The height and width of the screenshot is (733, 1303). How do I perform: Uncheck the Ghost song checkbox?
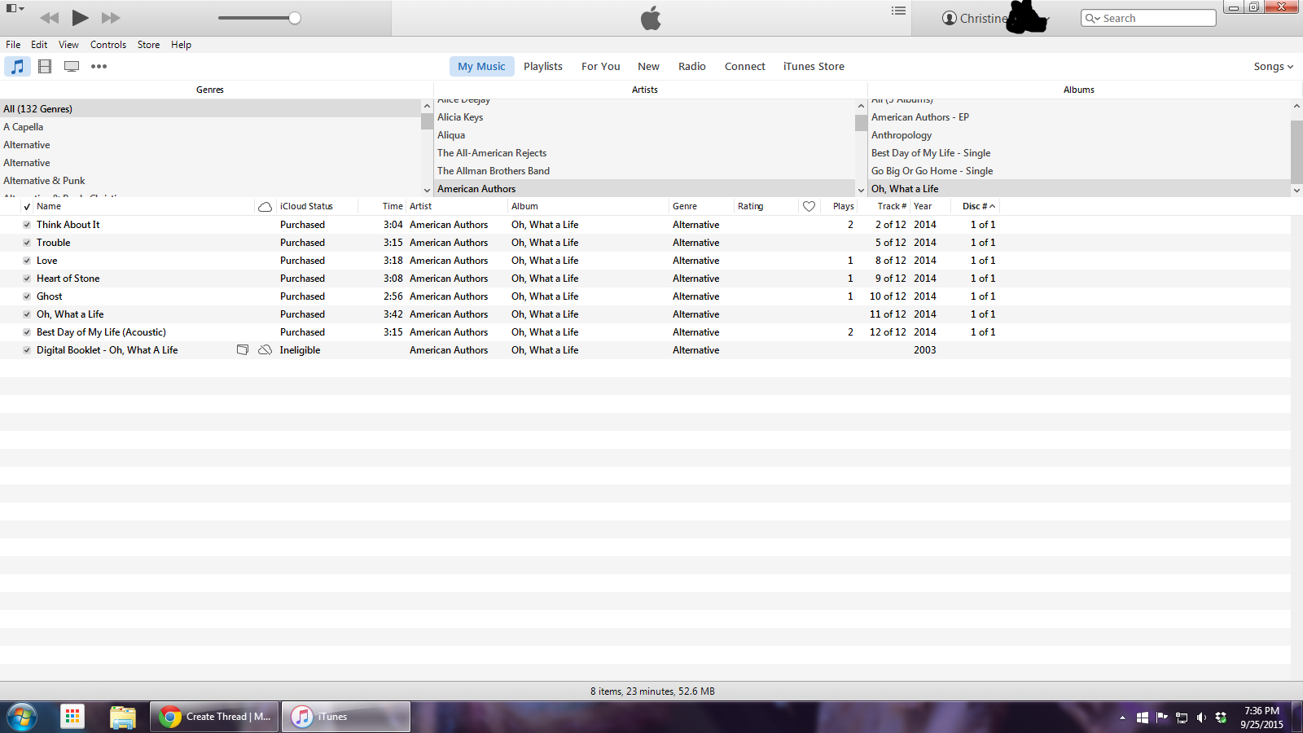[27, 296]
